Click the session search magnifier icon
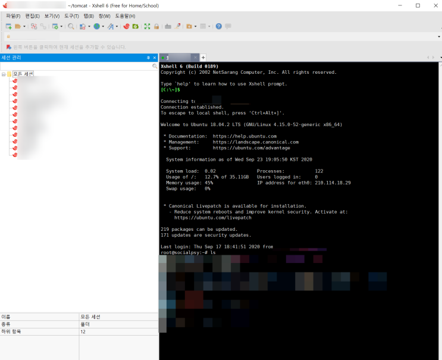 pos(155,66)
